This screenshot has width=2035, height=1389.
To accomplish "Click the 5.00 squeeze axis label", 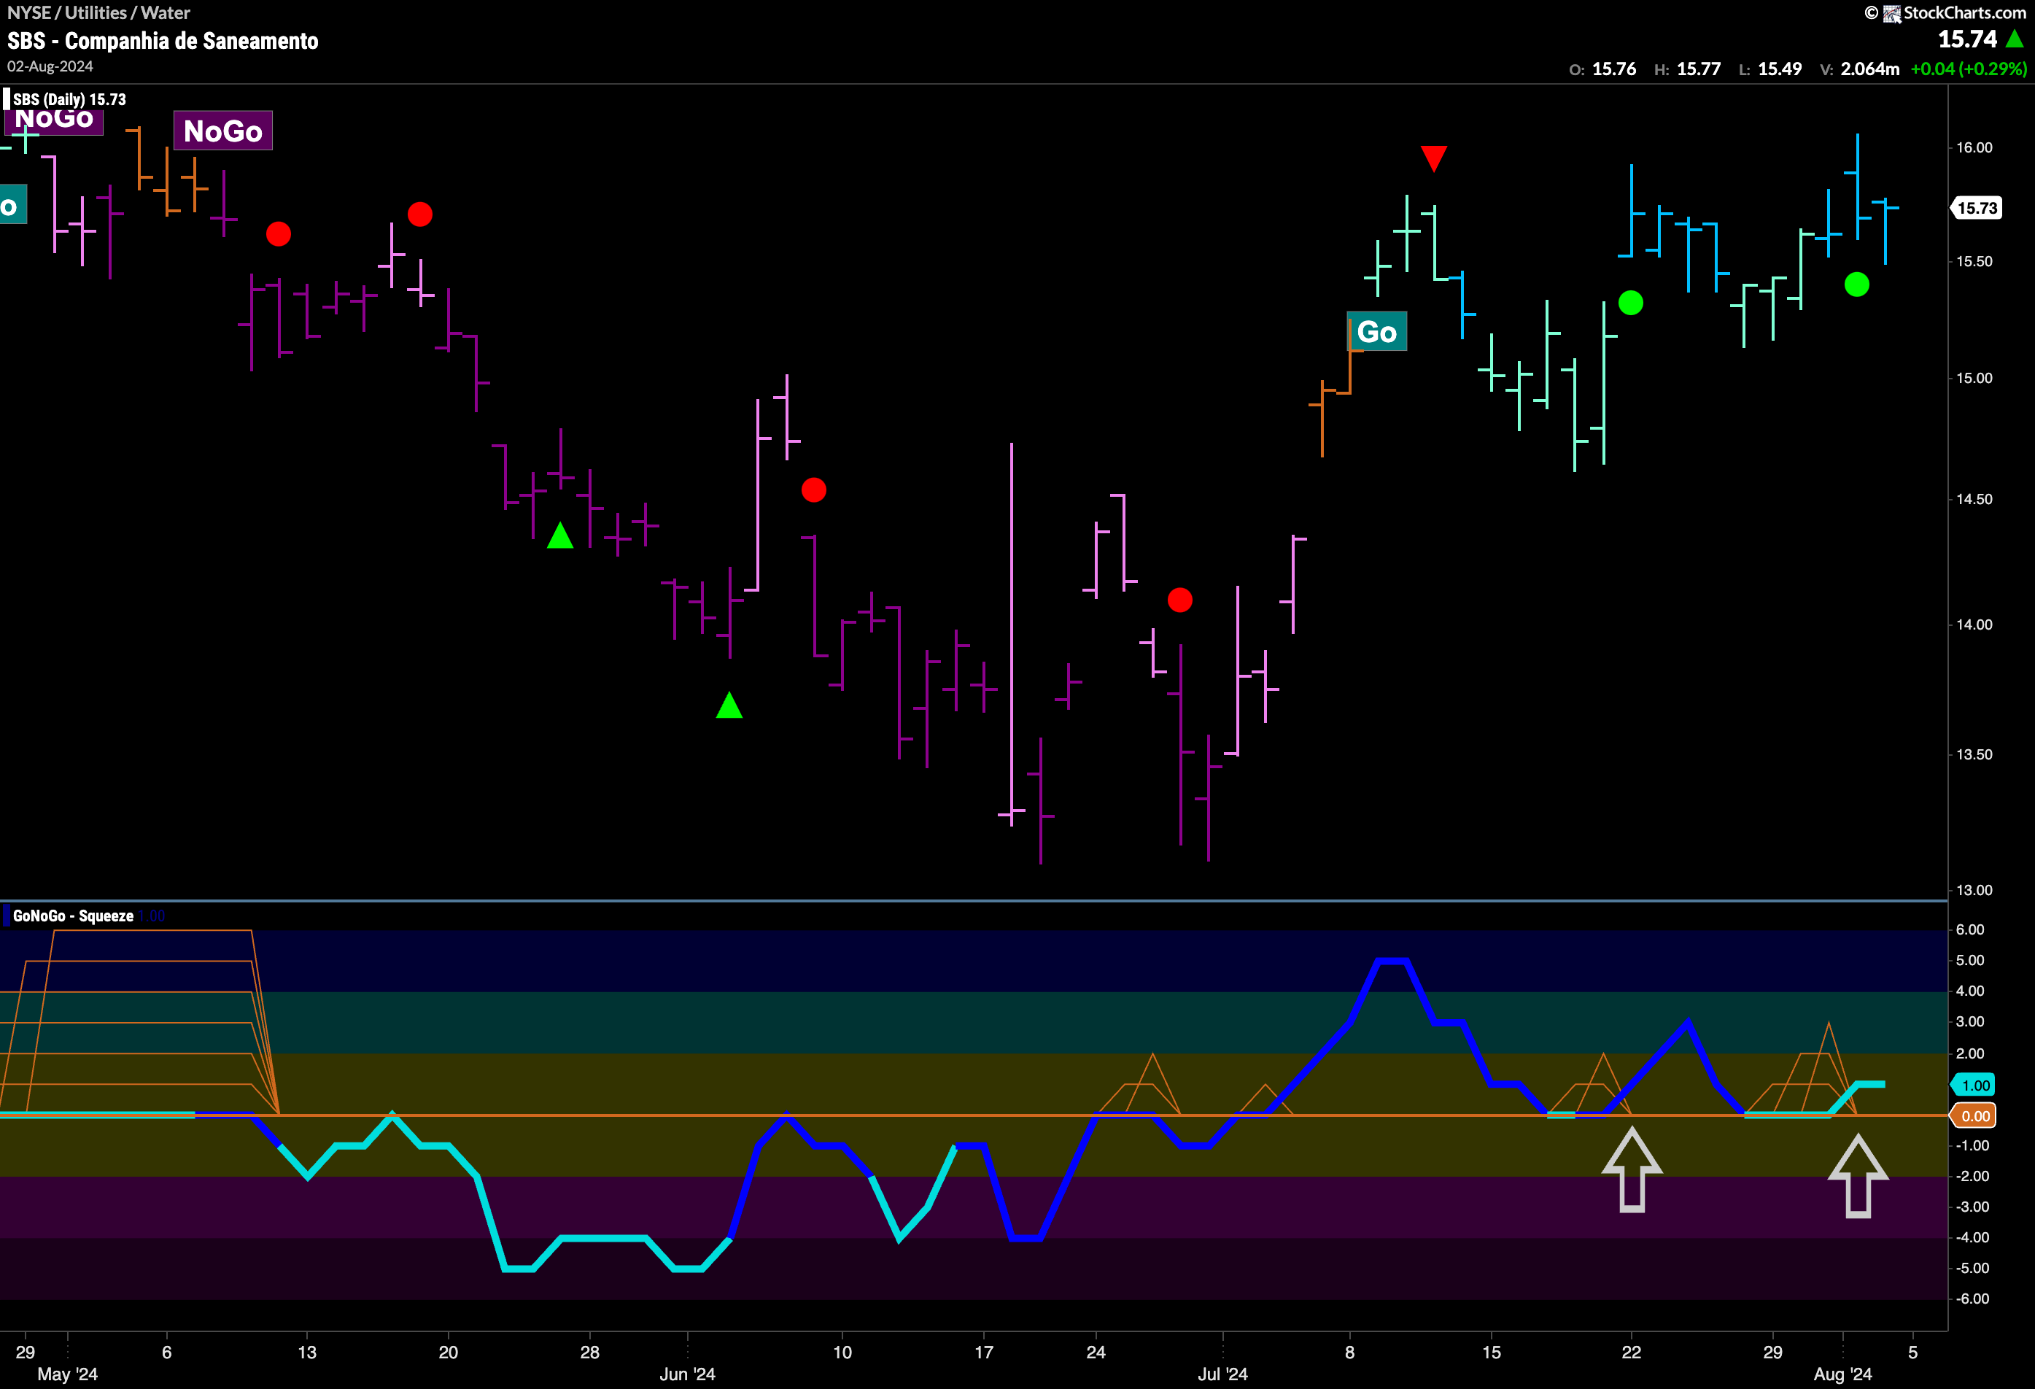I will 1970,960.
